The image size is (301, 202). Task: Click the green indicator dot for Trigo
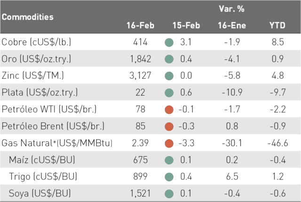169,177
